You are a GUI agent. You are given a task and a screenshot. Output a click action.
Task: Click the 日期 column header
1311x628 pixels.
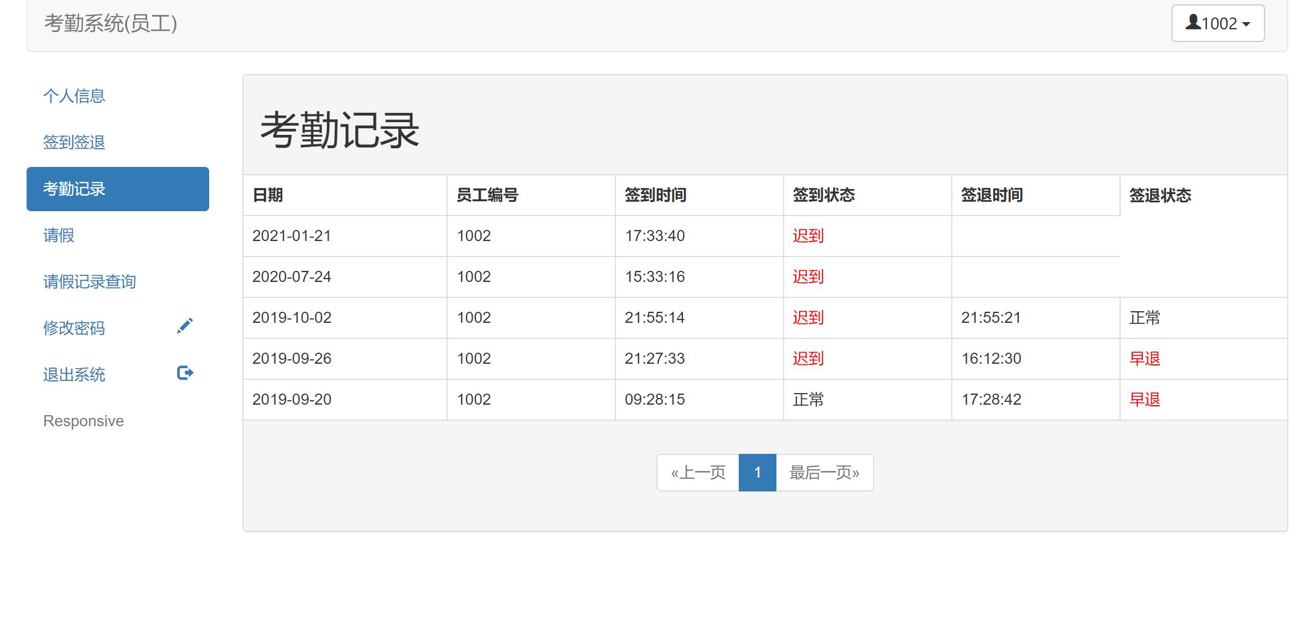pyautogui.click(x=267, y=195)
